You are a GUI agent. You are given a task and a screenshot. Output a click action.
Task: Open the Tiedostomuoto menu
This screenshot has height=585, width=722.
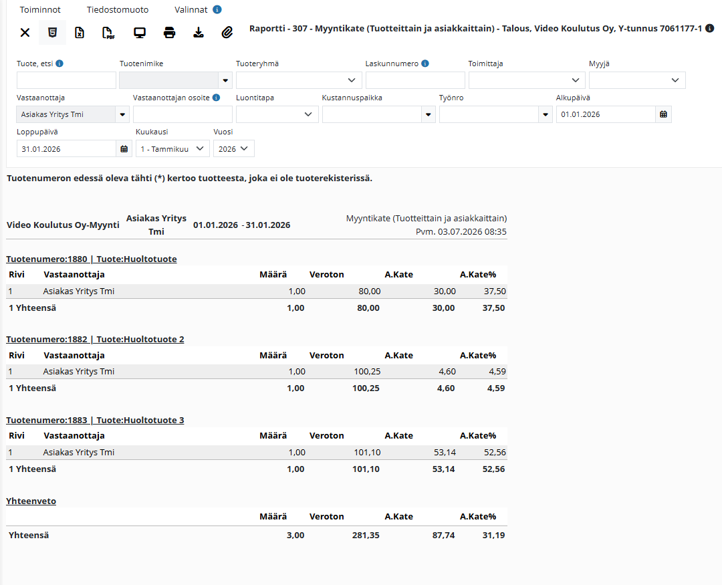[118, 9]
